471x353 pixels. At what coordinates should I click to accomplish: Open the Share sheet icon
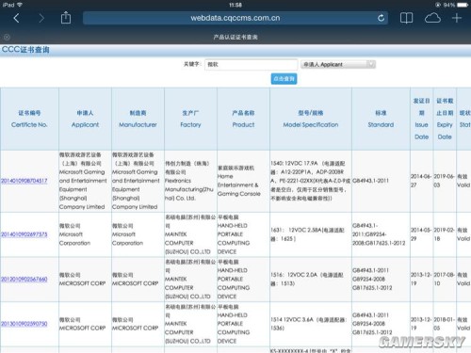pyautogui.click(x=66, y=18)
